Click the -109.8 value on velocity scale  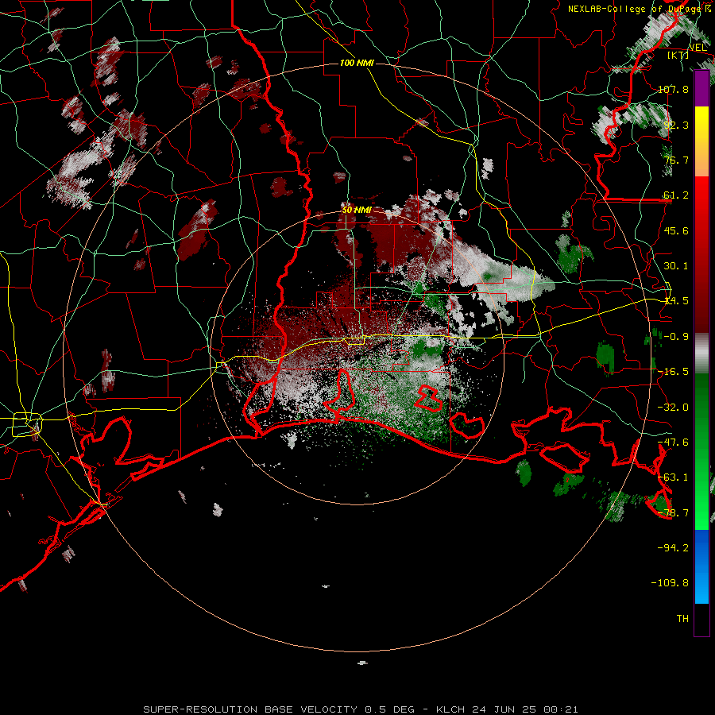(x=671, y=583)
